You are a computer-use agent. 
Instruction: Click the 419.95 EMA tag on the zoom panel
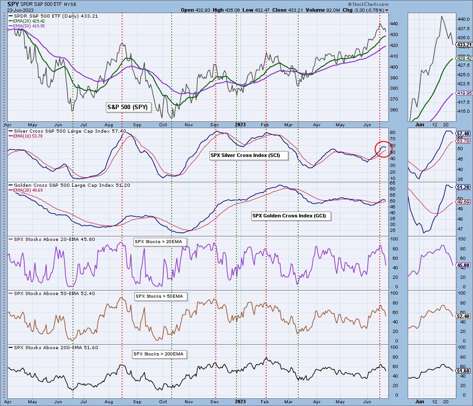click(464, 93)
